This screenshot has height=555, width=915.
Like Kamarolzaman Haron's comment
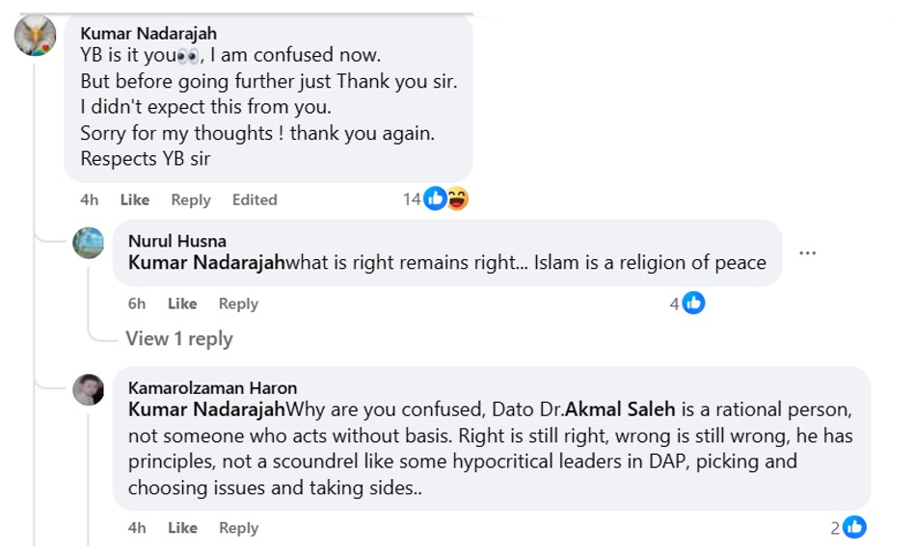[x=182, y=527]
